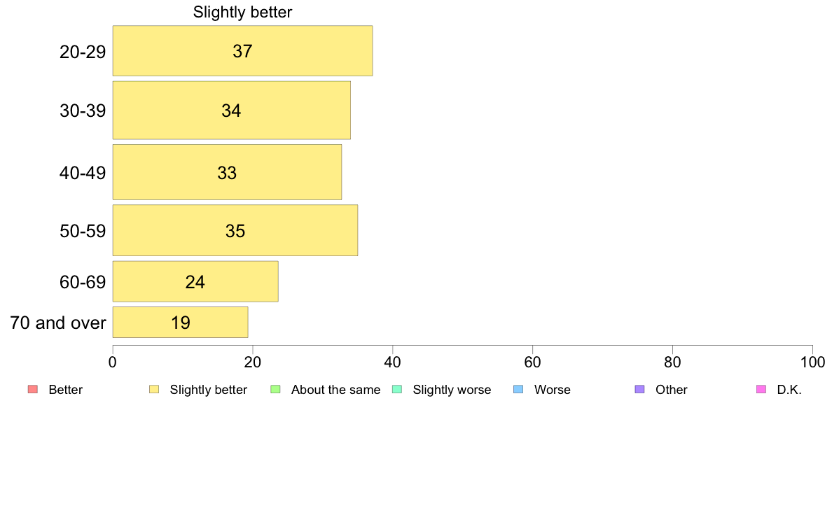Viewport: 832px width, 515px height.
Task: Click the purple Other legend swatch
Action: point(639,390)
